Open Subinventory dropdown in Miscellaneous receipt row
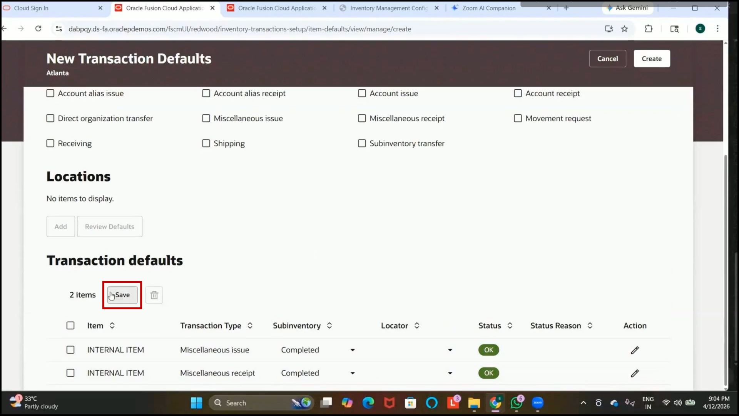The width and height of the screenshot is (739, 416). click(353, 373)
